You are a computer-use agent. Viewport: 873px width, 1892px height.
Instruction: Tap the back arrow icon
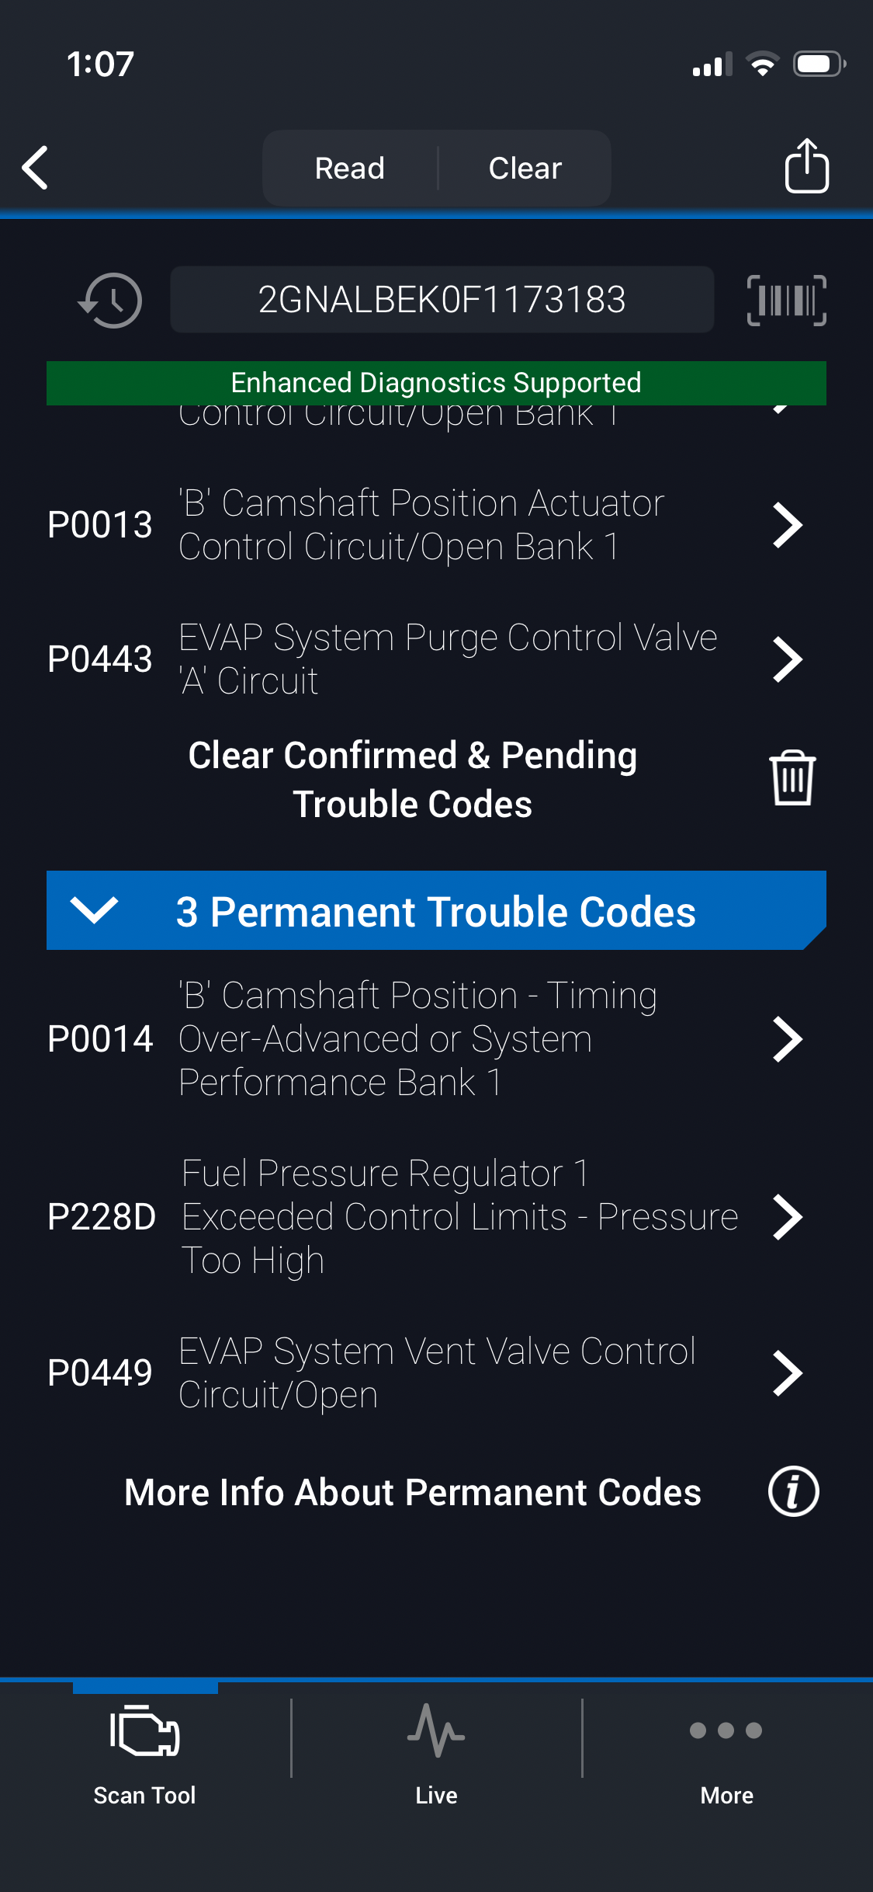pos(36,168)
